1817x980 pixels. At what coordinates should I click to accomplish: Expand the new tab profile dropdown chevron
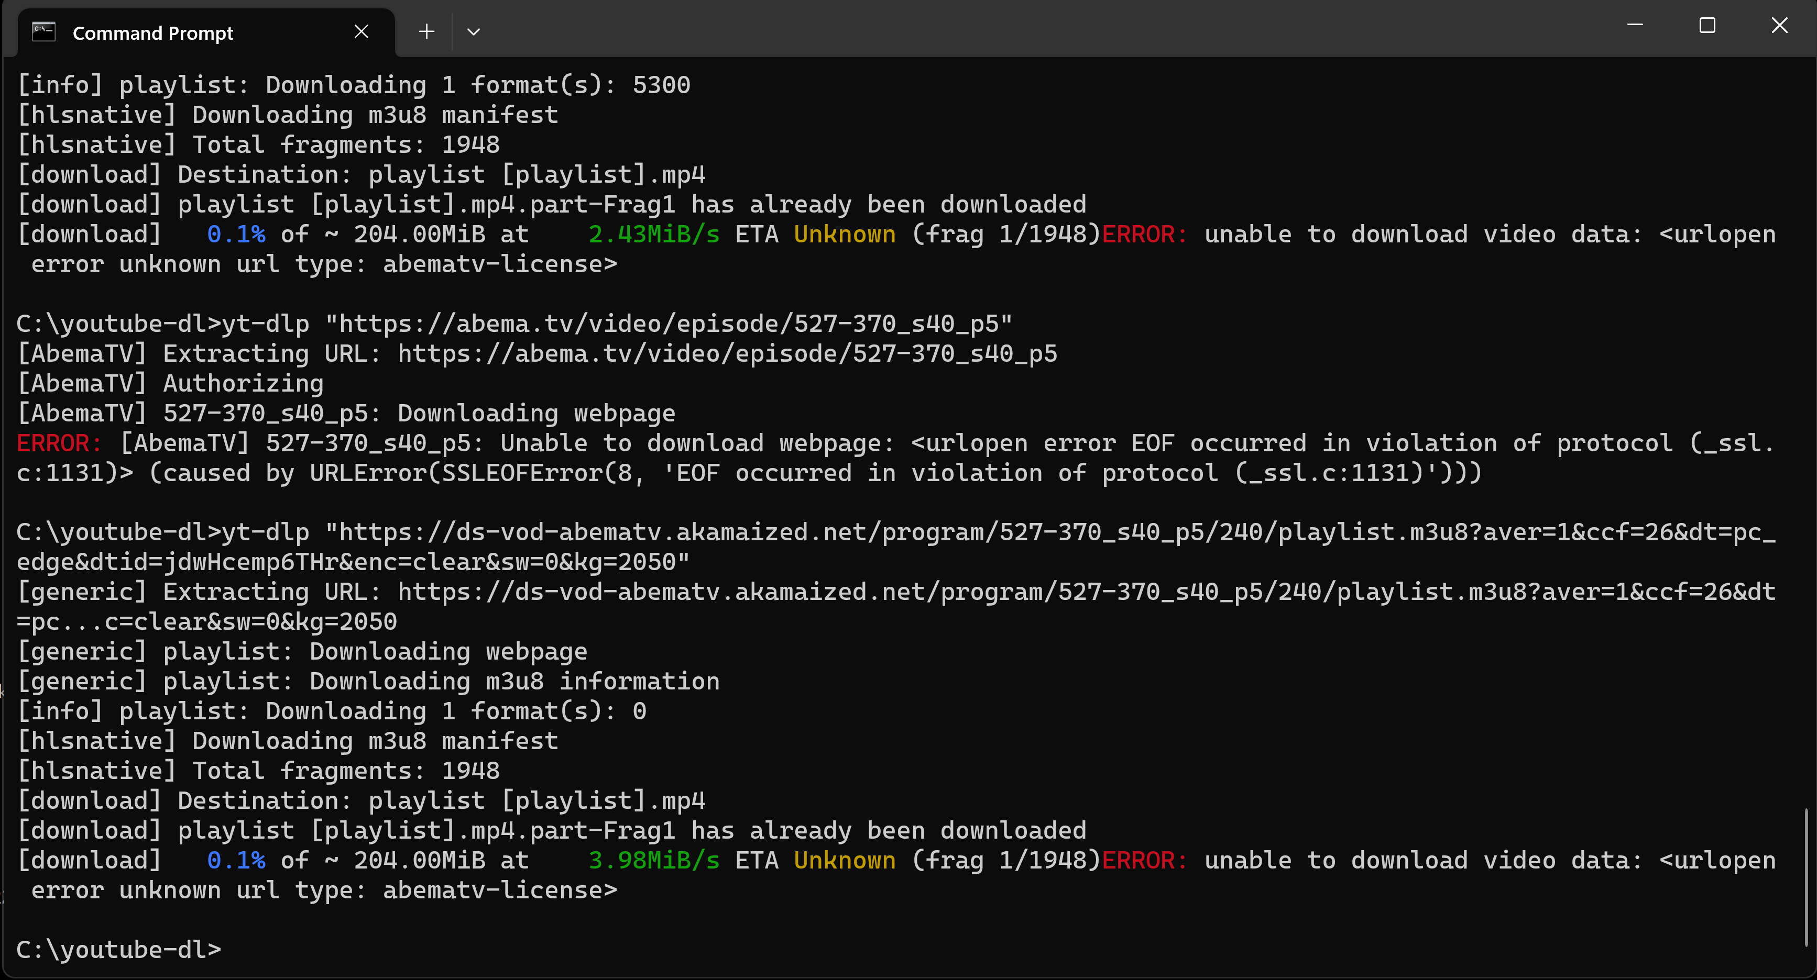click(x=473, y=32)
